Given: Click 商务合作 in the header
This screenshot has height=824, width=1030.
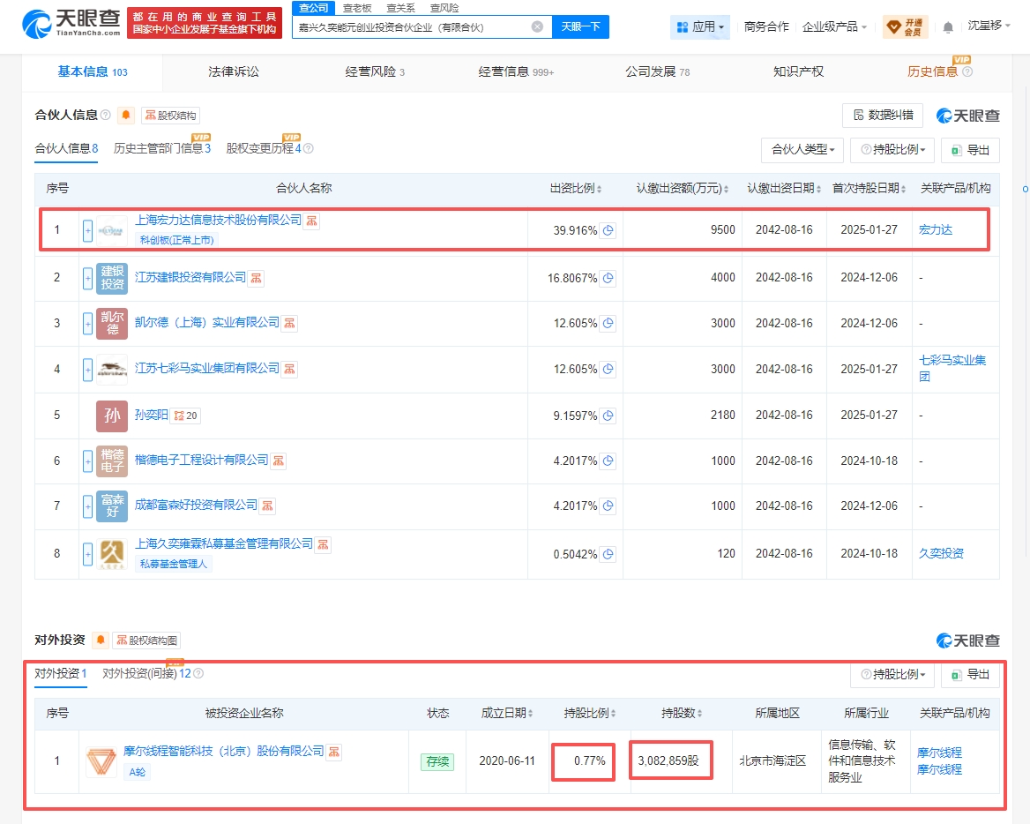Looking at the screenshot, I should 766,27.
